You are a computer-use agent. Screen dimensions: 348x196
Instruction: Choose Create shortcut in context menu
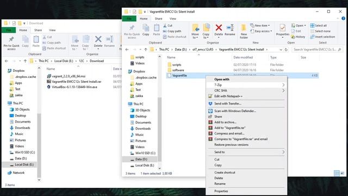246,173
